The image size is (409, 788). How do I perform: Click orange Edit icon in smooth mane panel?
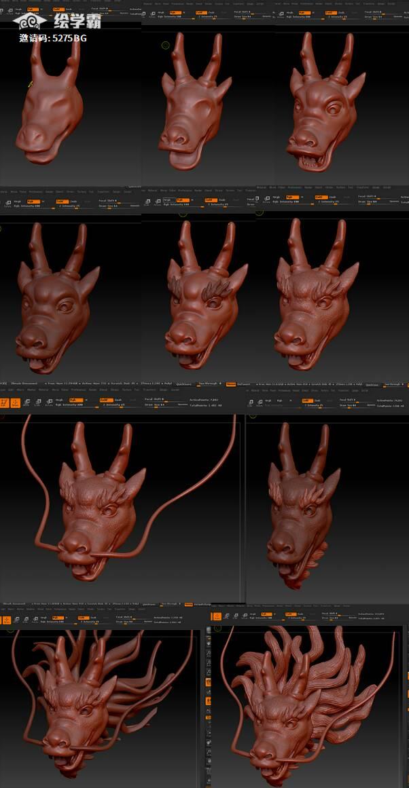tap(5, 620)
